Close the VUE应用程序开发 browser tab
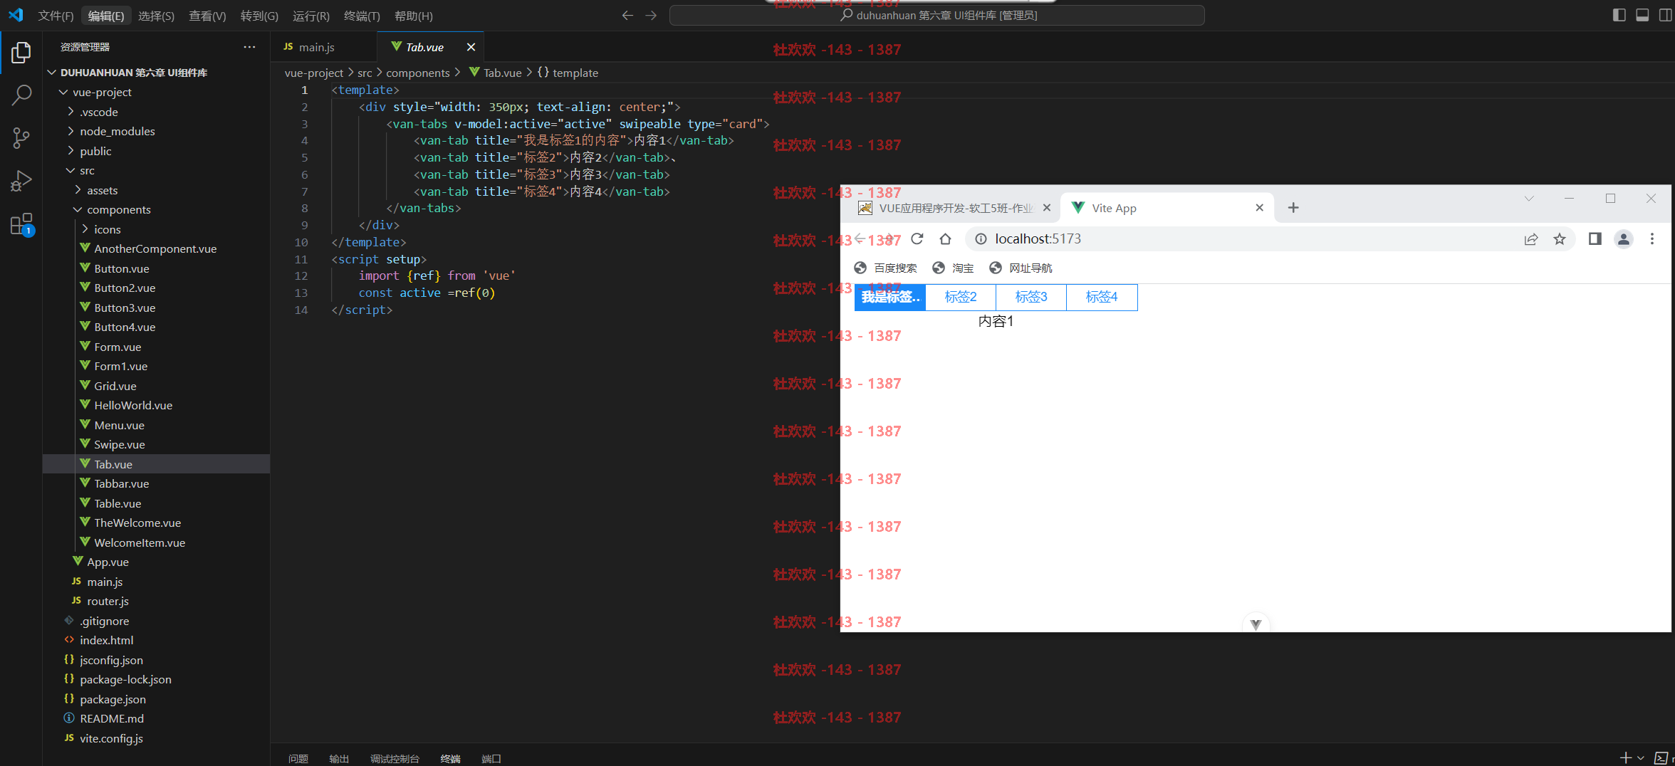The height and width of the screenshot is (766, 1675). pyautogui.click(x=1046, y=208)
